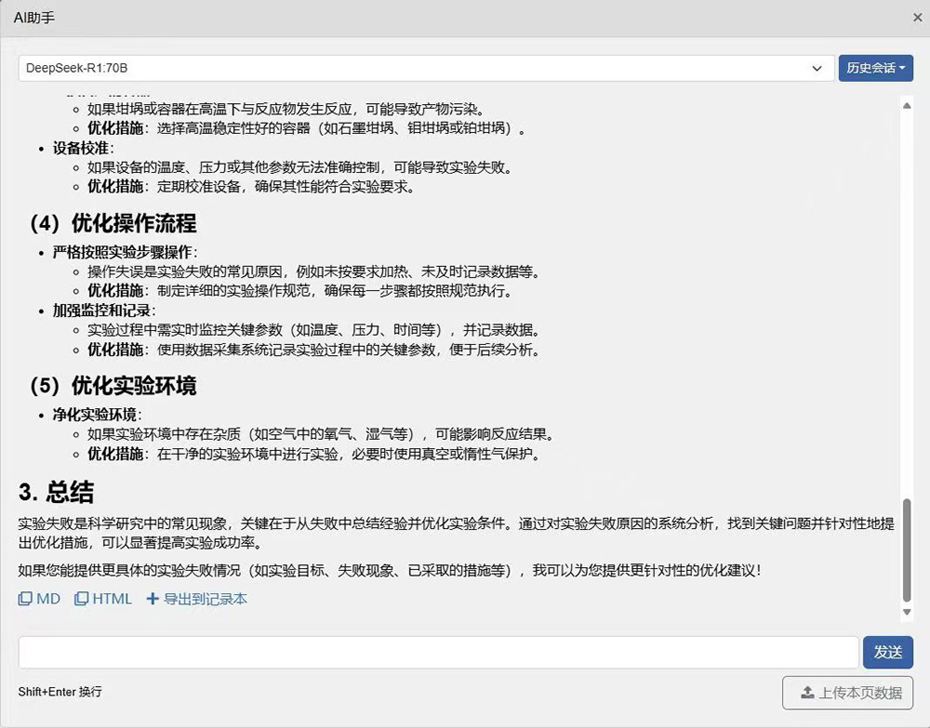Click the 设备校准 bullet title
Viewport: 930px width, 728px height.
click(83, 148)
